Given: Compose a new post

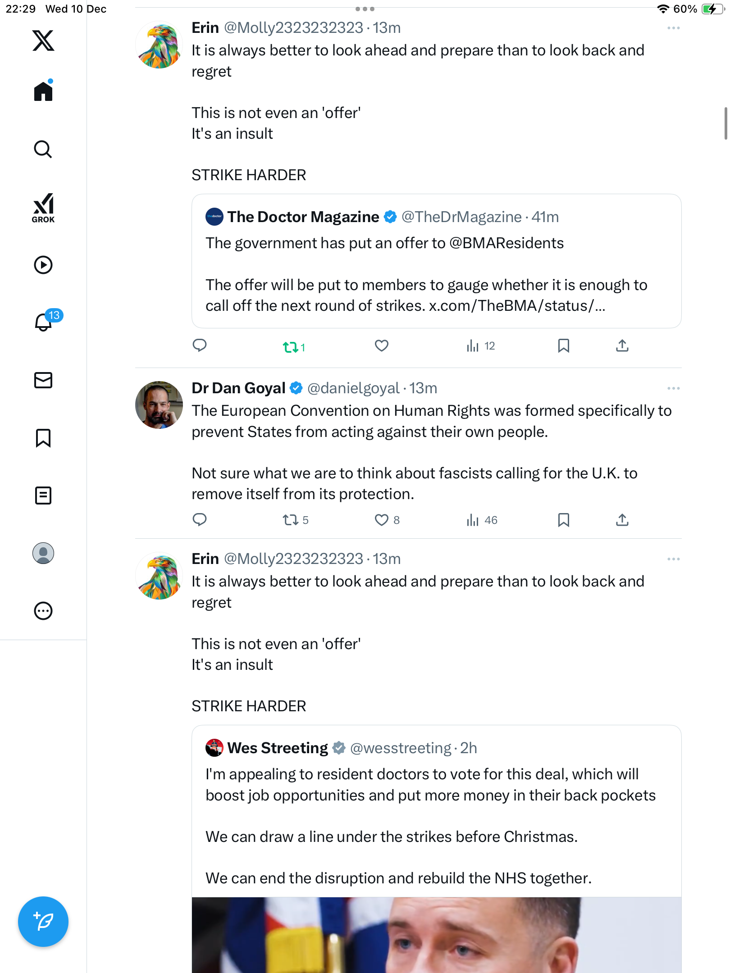Looking at the screenshot, I should tap(43, 921).
